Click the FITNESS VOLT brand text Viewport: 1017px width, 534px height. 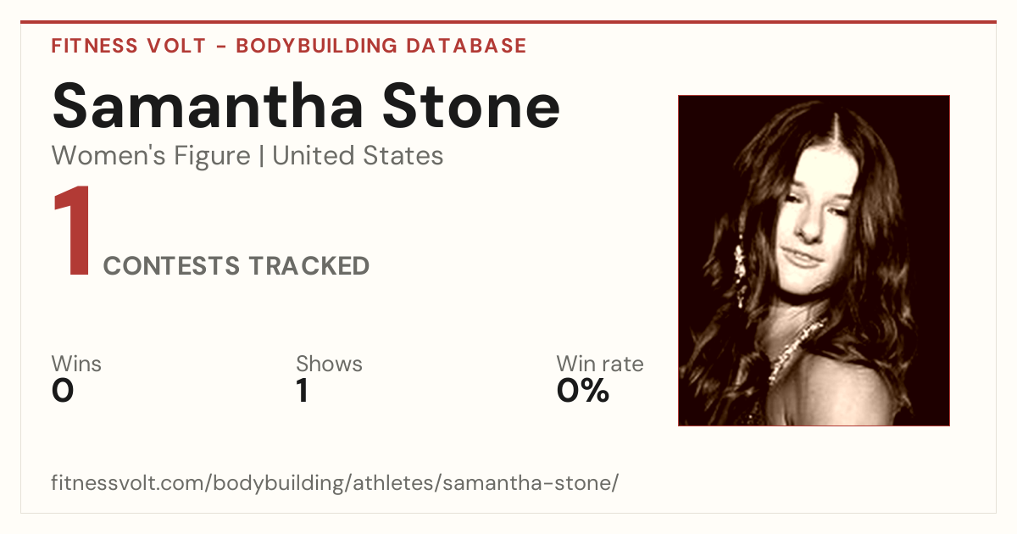[129, 46]
